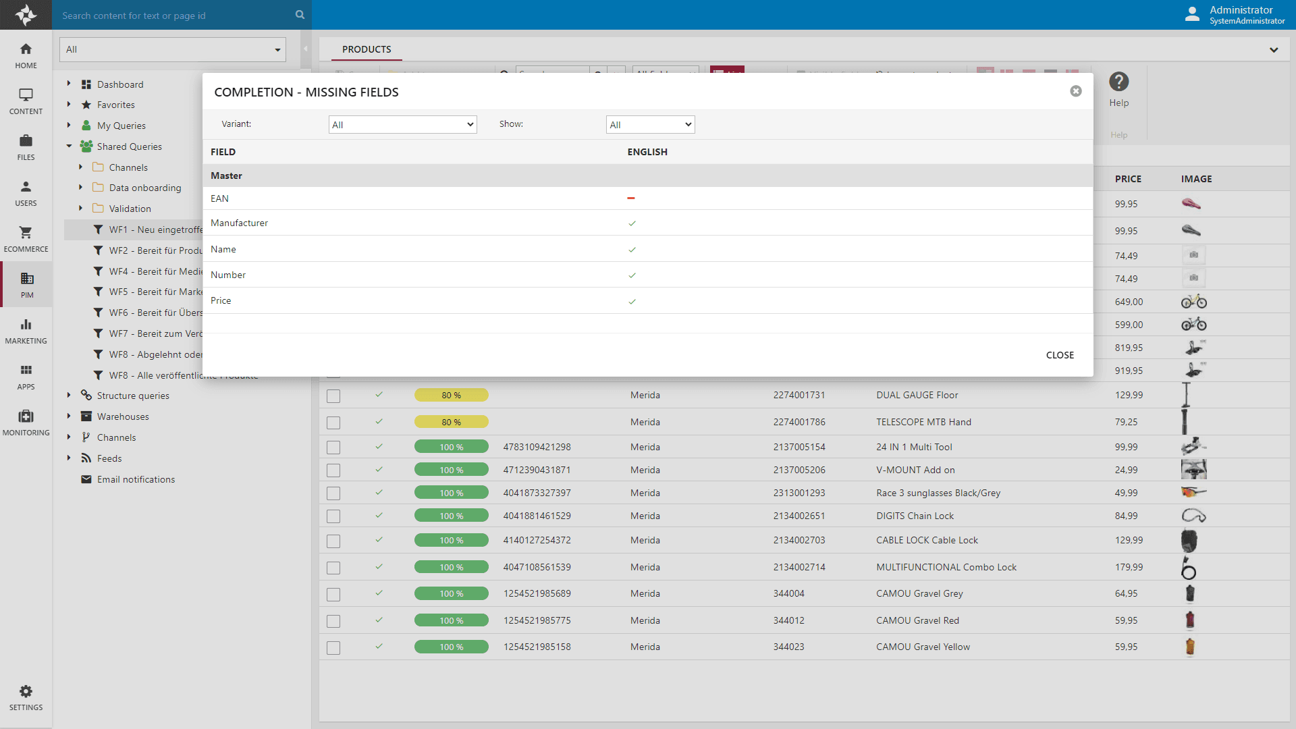
Task: Expand the Warehouses node arrow
Action: [69, 416]
